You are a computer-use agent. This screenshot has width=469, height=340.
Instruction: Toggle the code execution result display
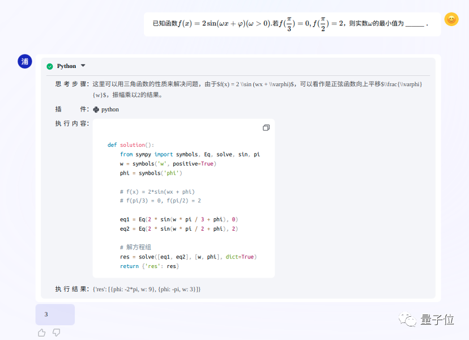pyautogui.click(x=83, y=65)
